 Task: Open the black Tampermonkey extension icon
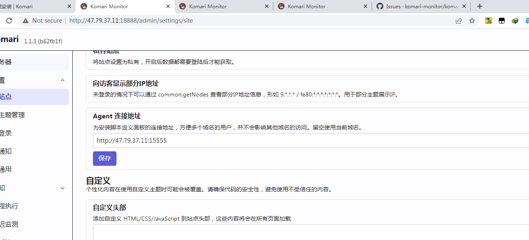502,21
